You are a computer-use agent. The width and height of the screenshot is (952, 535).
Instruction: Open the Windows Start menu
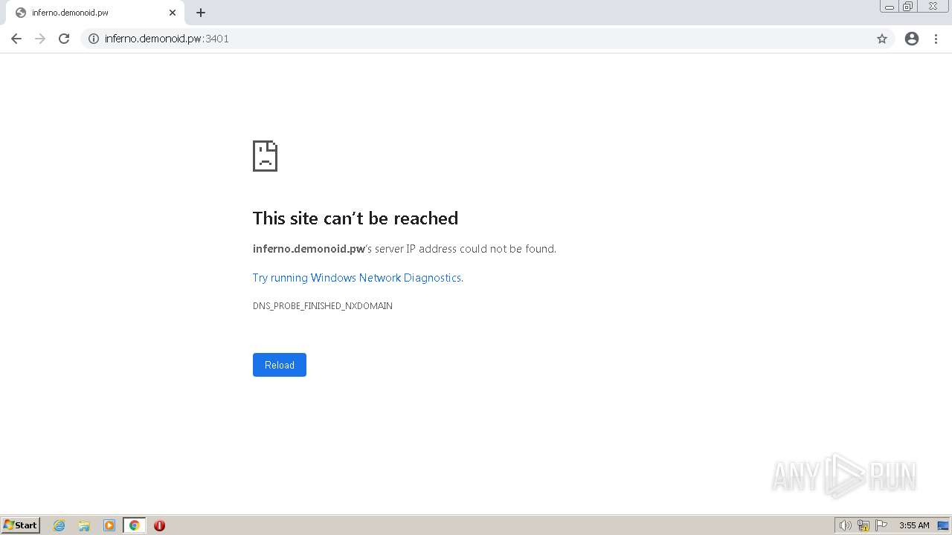[20, 525]
